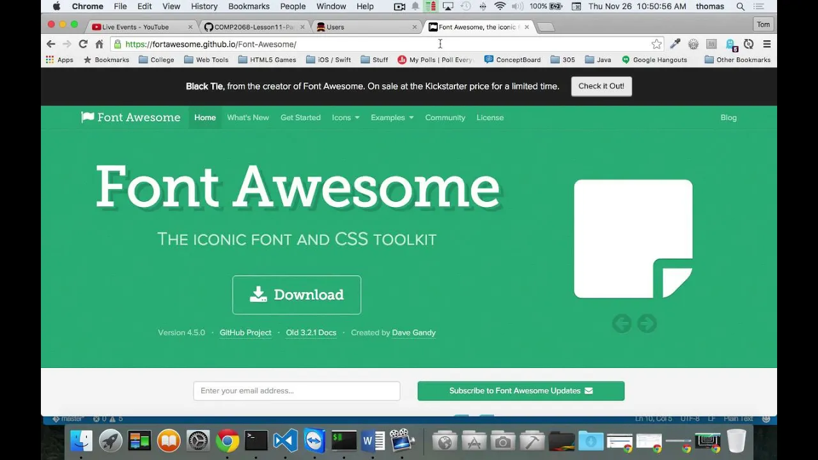Click the Apple menu logo
The width and height of the screenshot is (818, 460).
click(x=56, y=6)
